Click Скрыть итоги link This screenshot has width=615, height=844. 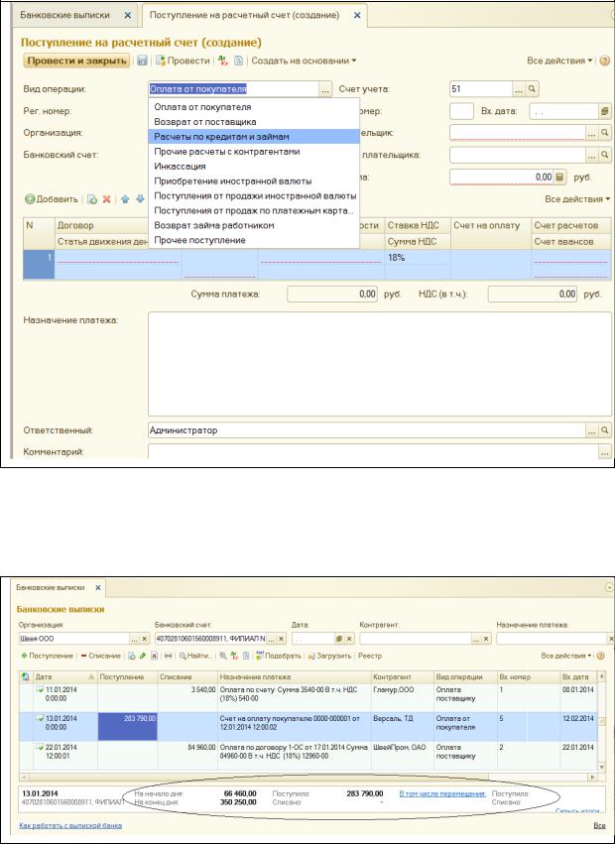coord(576,810)
